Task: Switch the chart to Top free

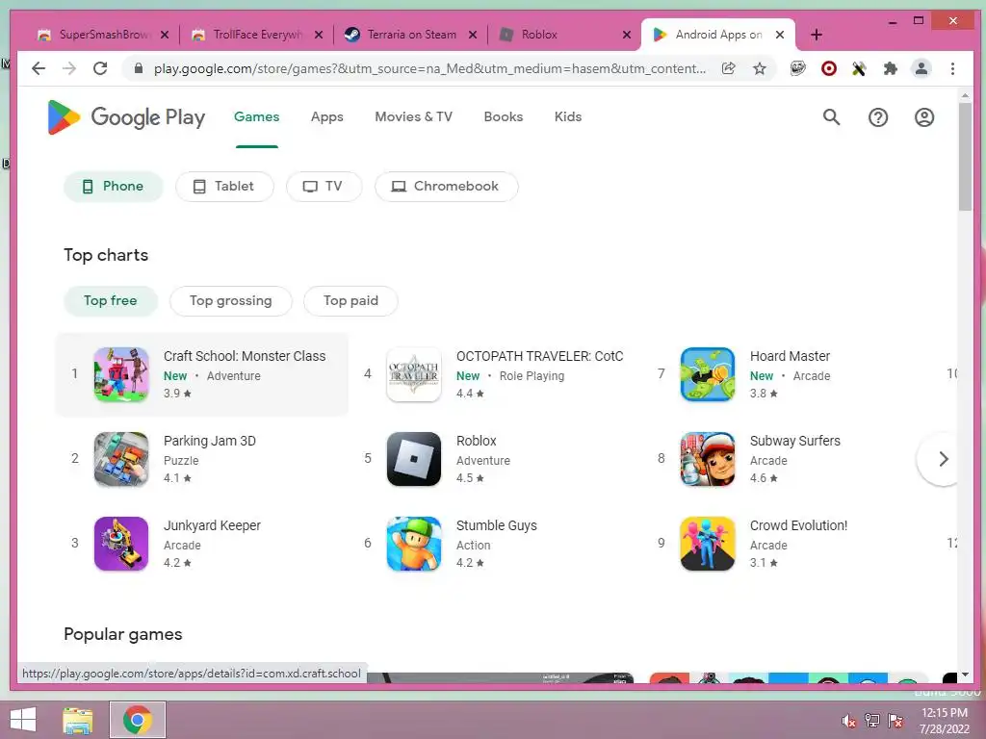Action: pyautogui.click(x=111, y=301)
